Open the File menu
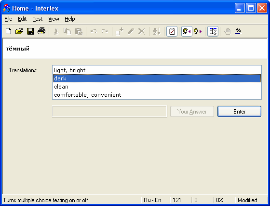The height and width of the screenshot is (206, 270). pos(8,19)
